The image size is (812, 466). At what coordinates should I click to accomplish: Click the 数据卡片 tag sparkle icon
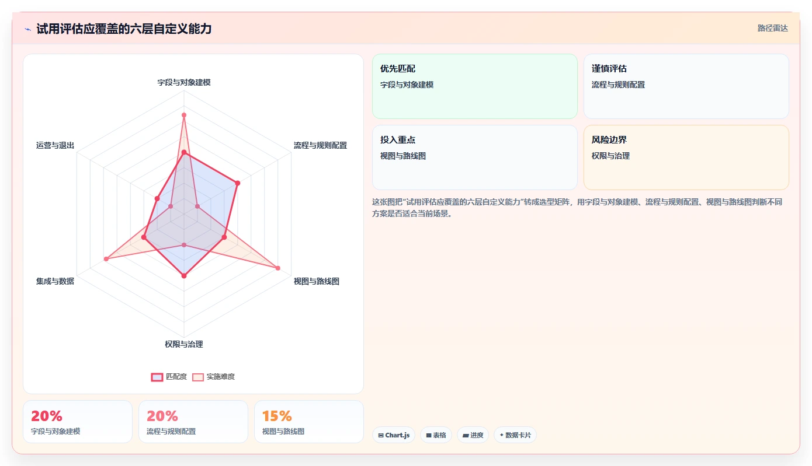pos(502,435)
